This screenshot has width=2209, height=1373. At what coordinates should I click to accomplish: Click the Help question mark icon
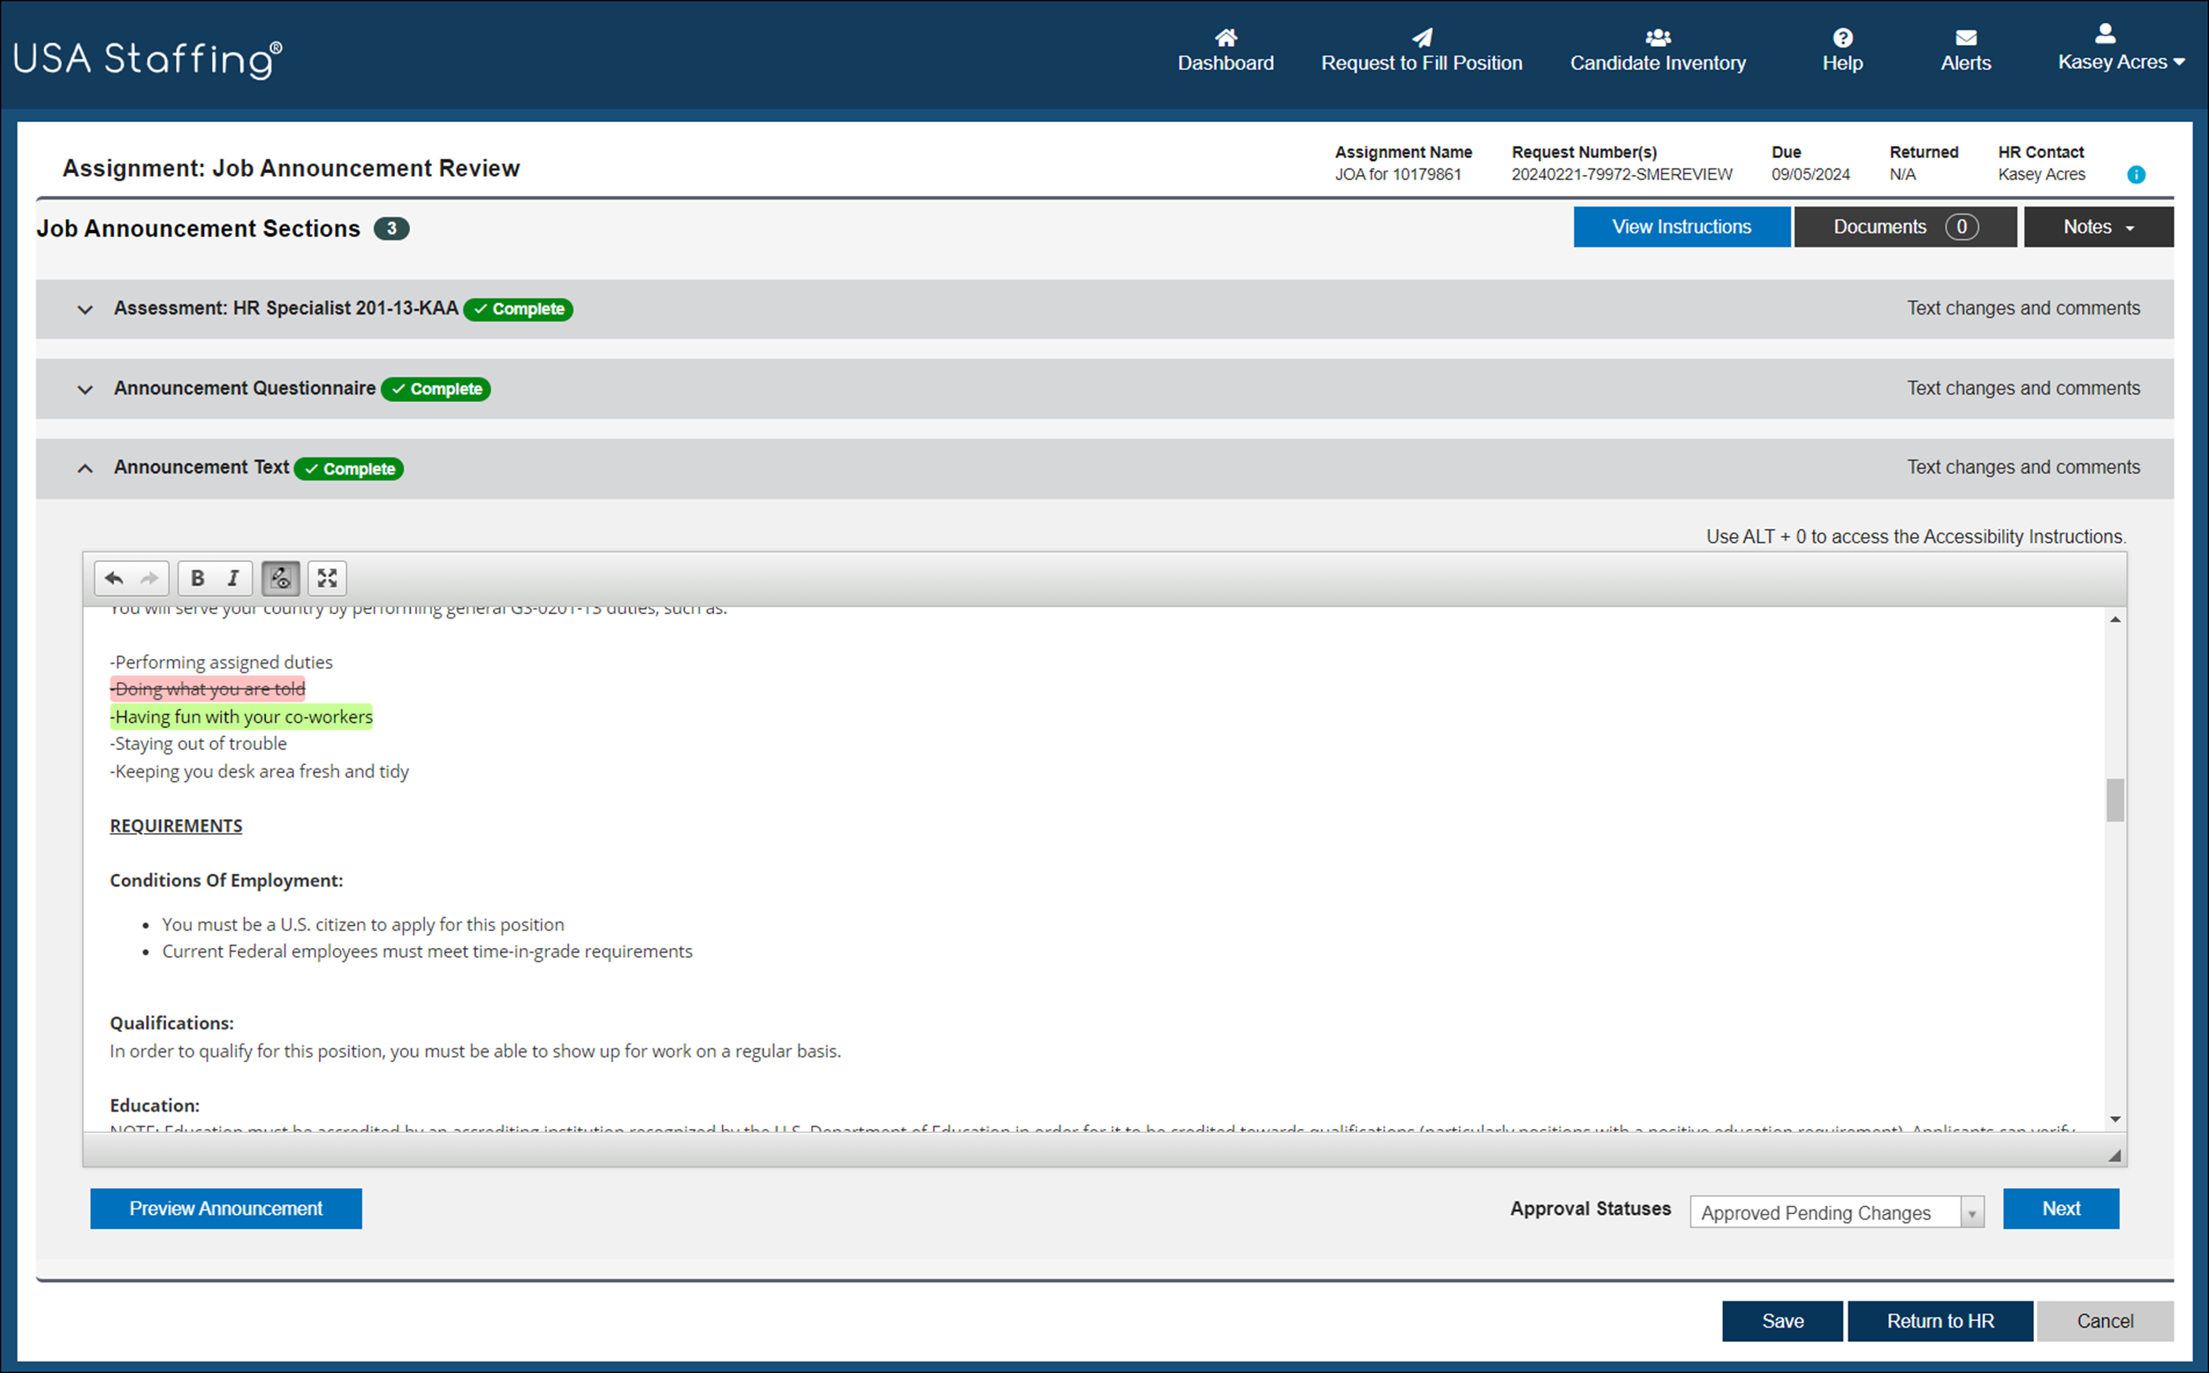(1842, 37)
